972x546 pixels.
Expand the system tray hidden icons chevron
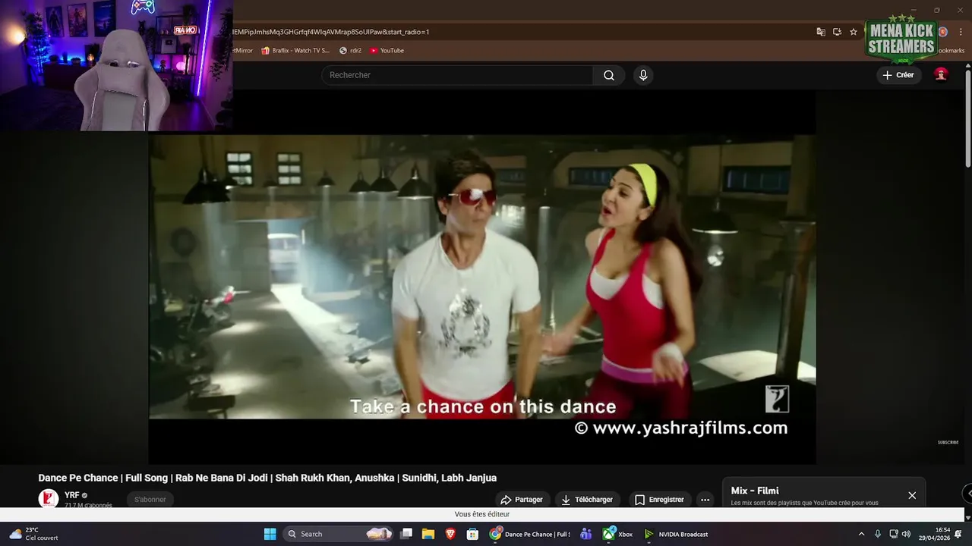pyautogui.click(x=861, y=534)
